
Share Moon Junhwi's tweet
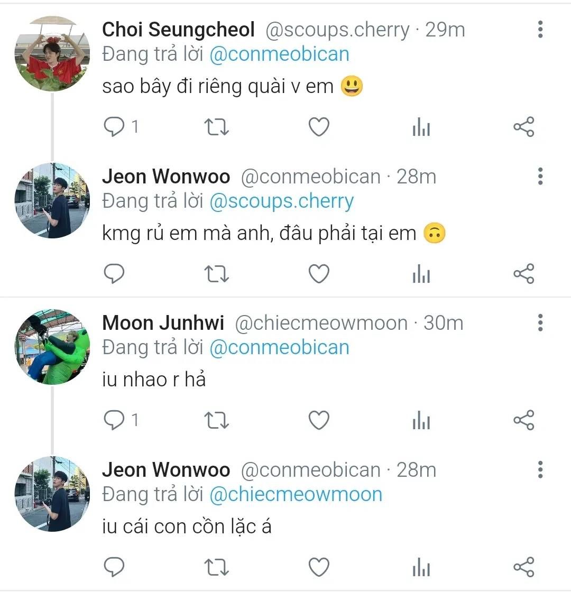523,420
